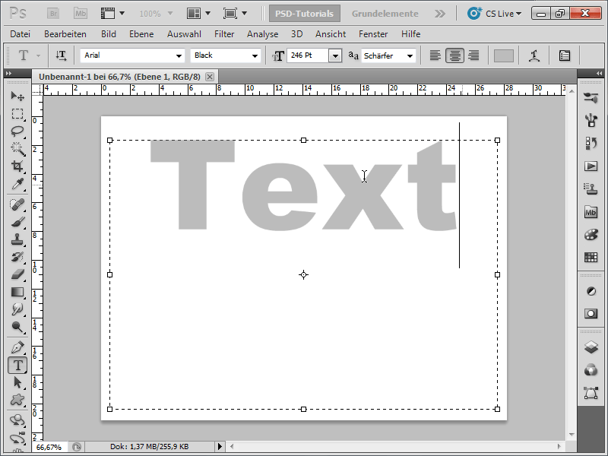Align text right
This screenshot has width=608, height=456.
tap(473, 55)
